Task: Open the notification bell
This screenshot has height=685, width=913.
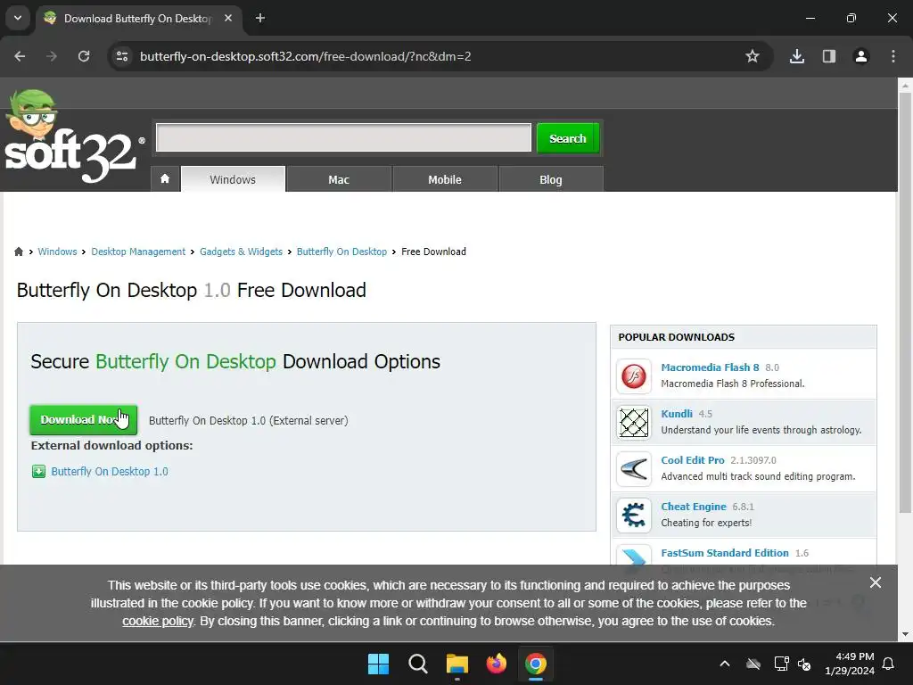Action: 888,664
